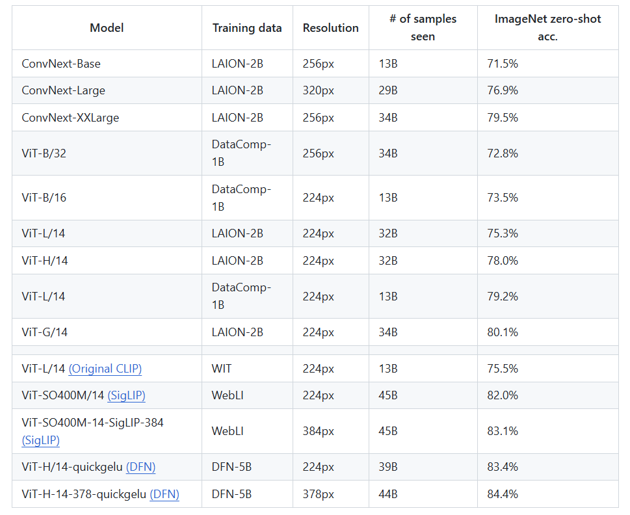Click the Model column header
Viewport: 630px width, 515px height.
pos(107,28)
